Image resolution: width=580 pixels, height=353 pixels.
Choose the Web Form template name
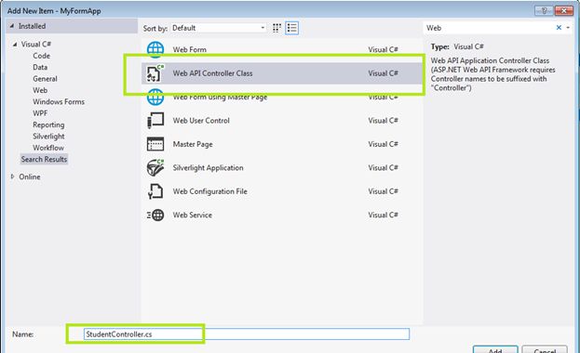click(x=190, y=49)
